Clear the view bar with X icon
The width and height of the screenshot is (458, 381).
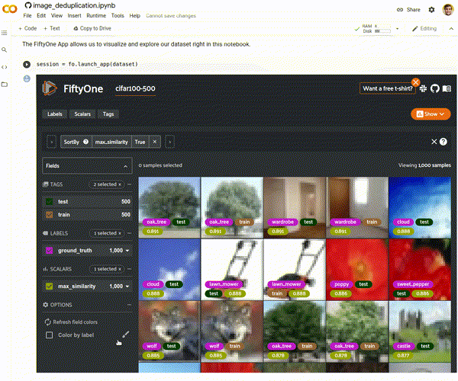pyautogui.click(x=434, y=142)
